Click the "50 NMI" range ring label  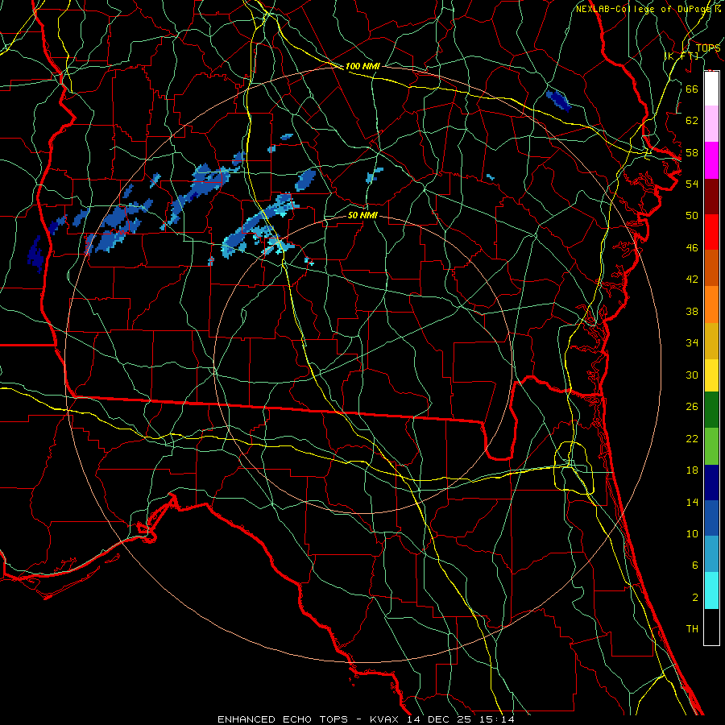(x=362, y=215)
